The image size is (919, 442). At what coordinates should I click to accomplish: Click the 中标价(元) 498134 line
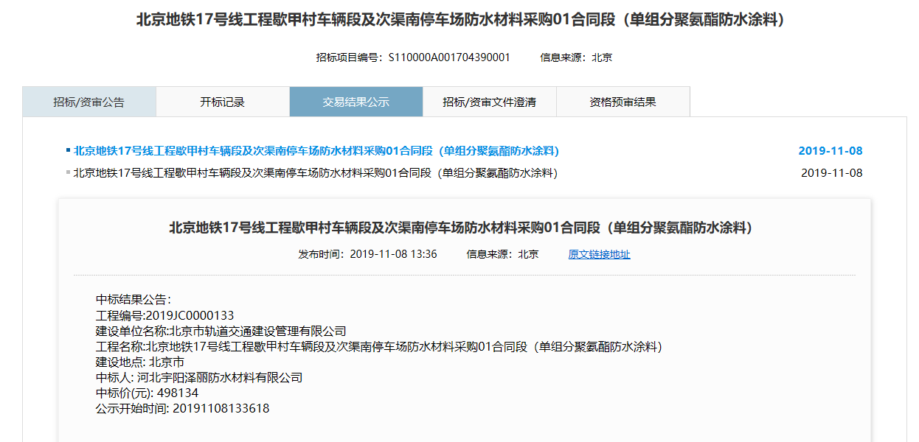point(147,393)
